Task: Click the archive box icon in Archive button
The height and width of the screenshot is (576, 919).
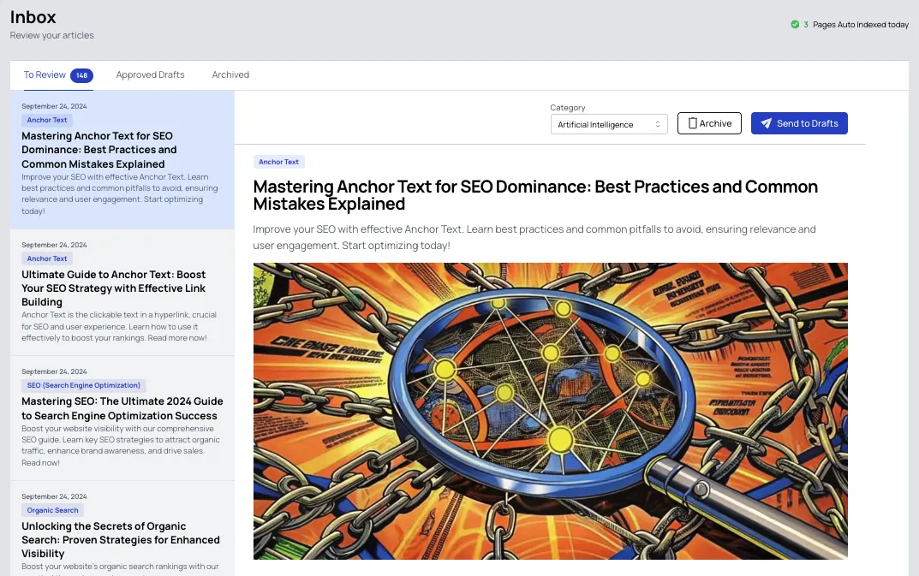Action: 692,123
